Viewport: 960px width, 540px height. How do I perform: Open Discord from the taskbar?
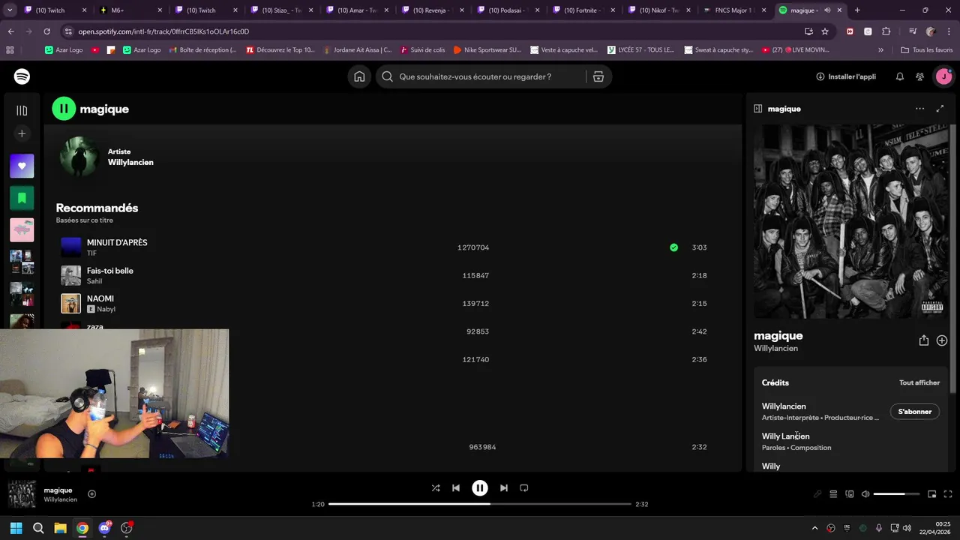coord(104,528)
